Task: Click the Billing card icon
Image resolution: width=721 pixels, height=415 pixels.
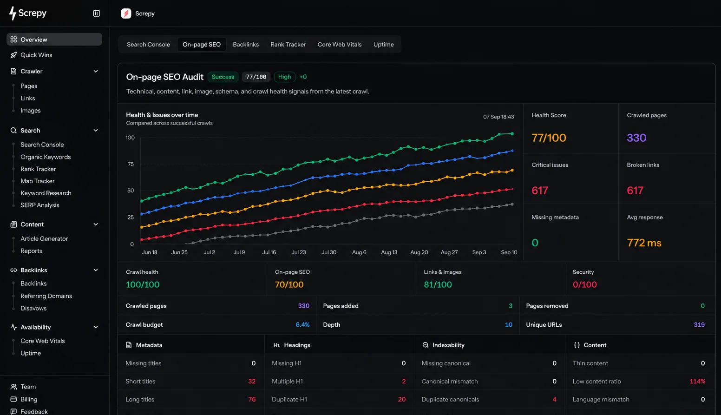Action: (x=13, y=399)
